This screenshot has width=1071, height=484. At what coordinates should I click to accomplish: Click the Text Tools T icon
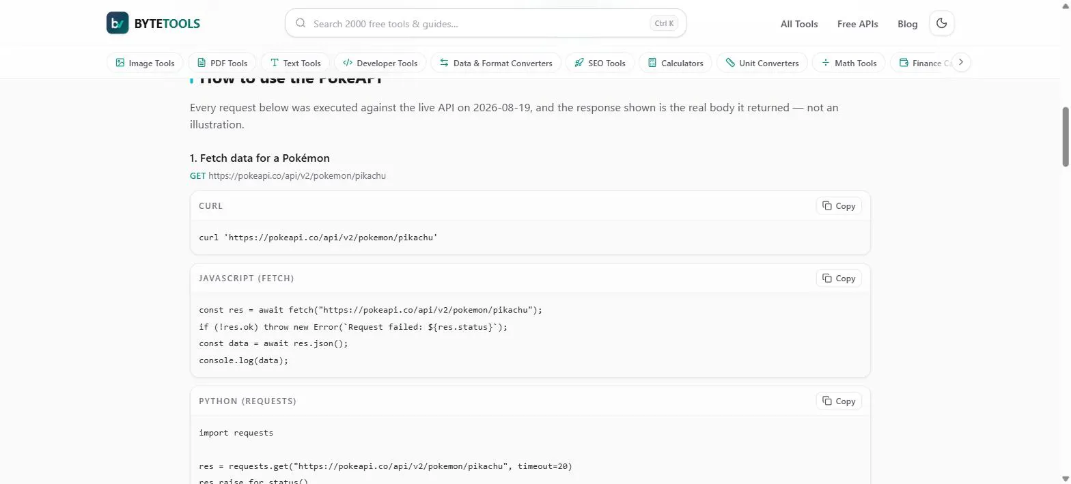click(275, 63)
